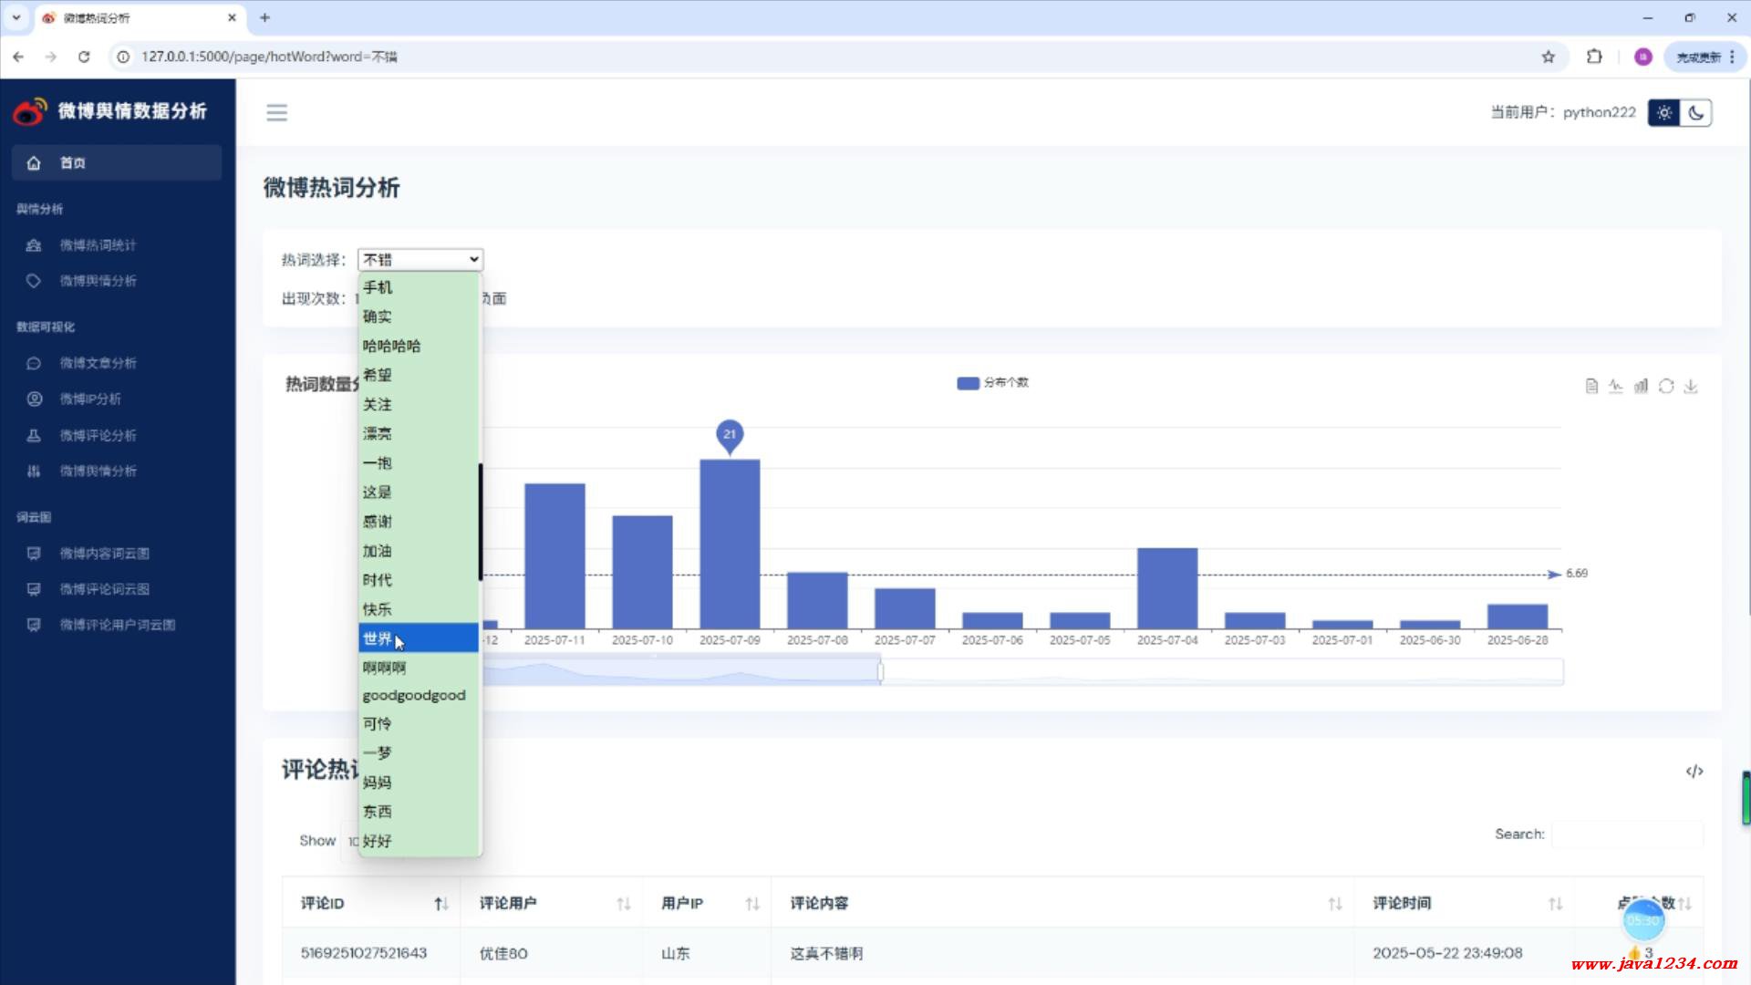The image size is (1751, 985).
Task: Open 微博IP分析 in the sidebar
Action: click(90, 399)
